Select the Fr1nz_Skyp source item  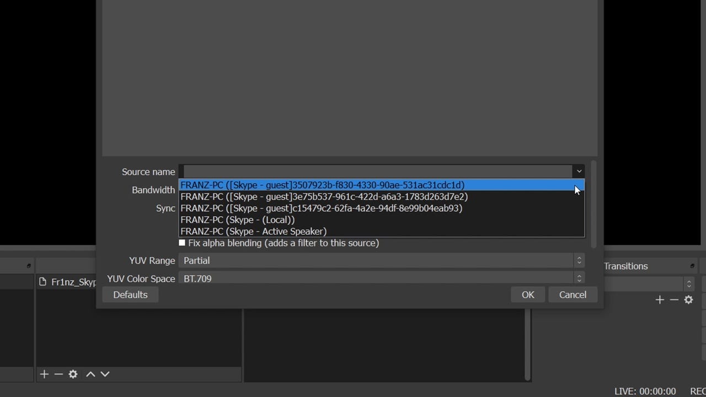[67, 282]
